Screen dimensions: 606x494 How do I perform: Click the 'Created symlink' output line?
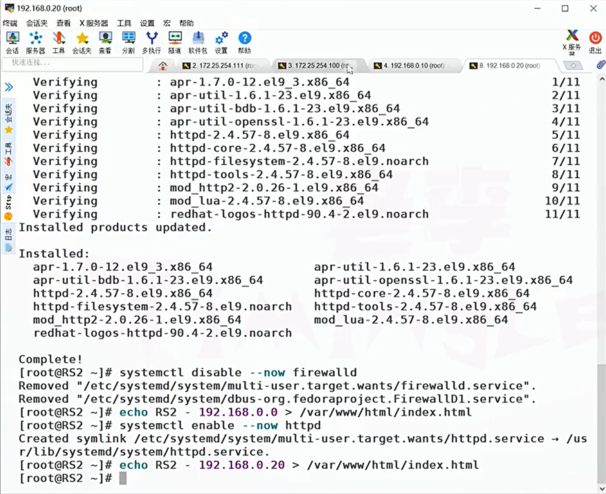pos(303,445)
